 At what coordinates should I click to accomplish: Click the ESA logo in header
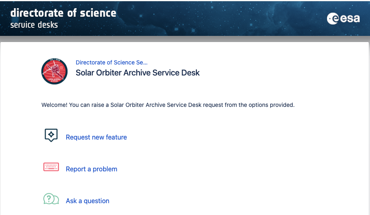343,18
